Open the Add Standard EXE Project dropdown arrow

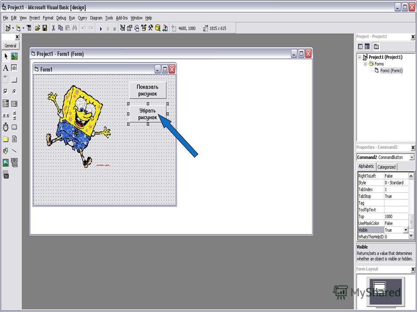click(x=13, y=28)
